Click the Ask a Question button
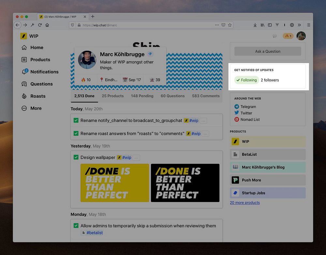The height and width of the screenshot is (255, 326). pos(268,51)
